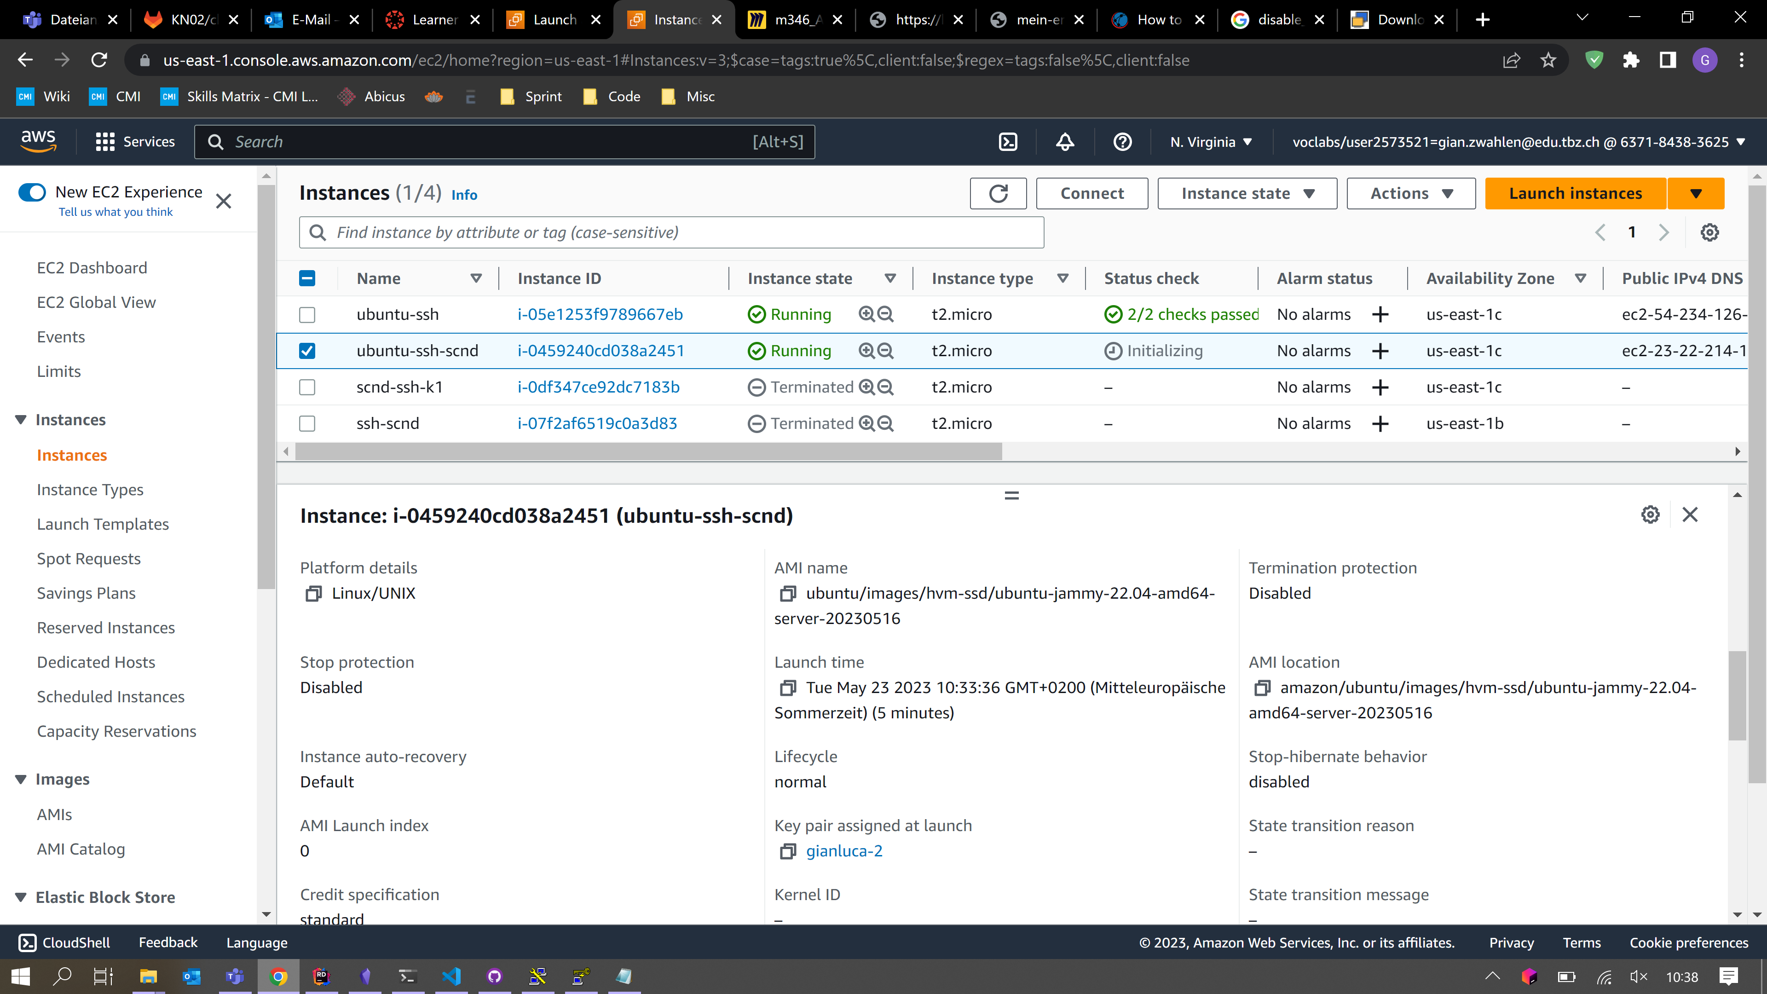Check the ubuntu-ssh instance checkbox

tap(307, 315)
